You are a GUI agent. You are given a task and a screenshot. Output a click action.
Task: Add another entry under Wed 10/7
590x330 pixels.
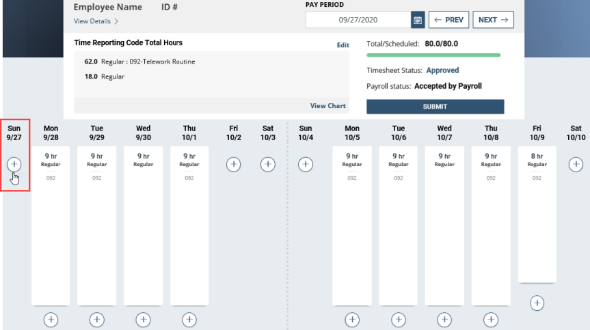tap(444, 320)
